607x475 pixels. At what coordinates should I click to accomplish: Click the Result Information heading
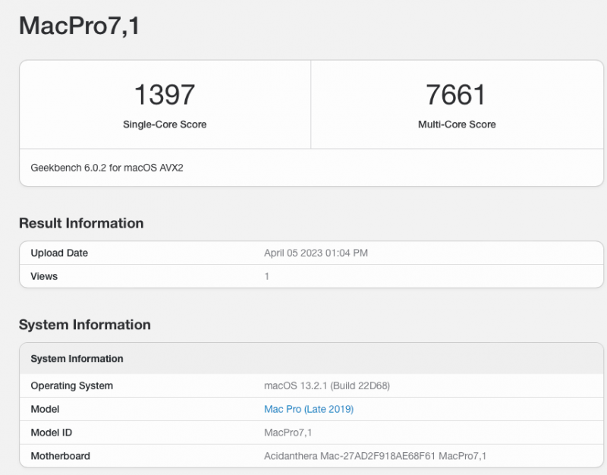[81, 223]
